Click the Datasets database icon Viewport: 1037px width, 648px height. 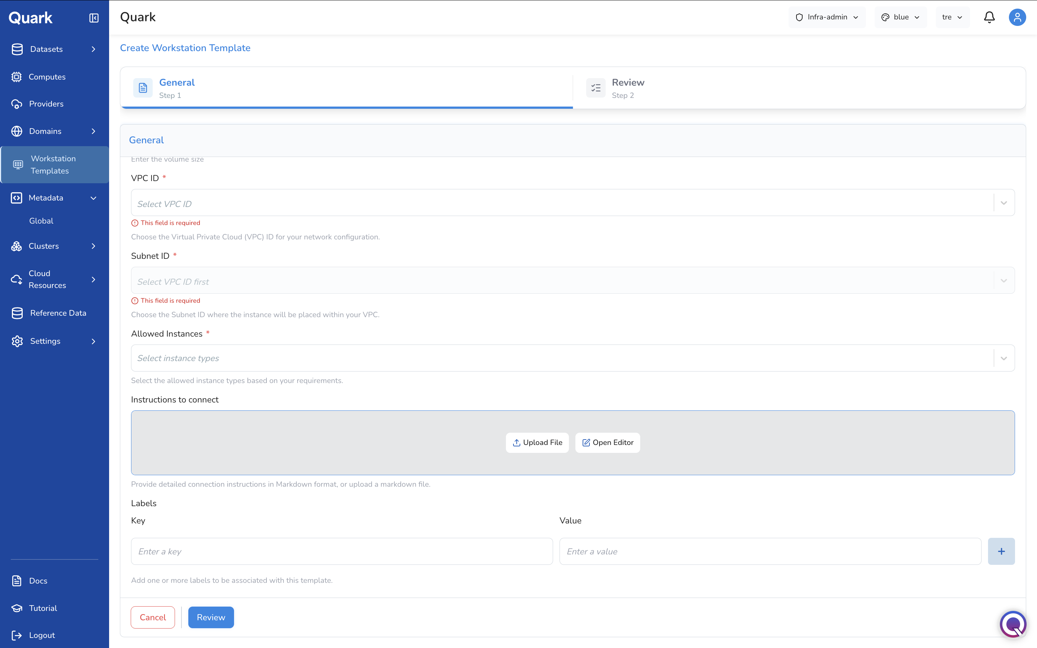coord(17,49)
